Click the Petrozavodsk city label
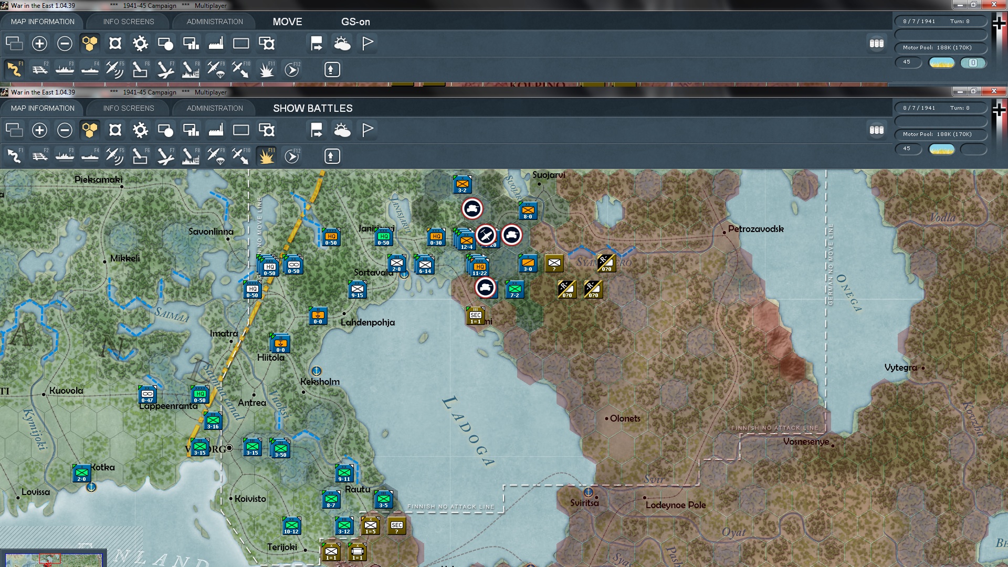 pos(755,229)
